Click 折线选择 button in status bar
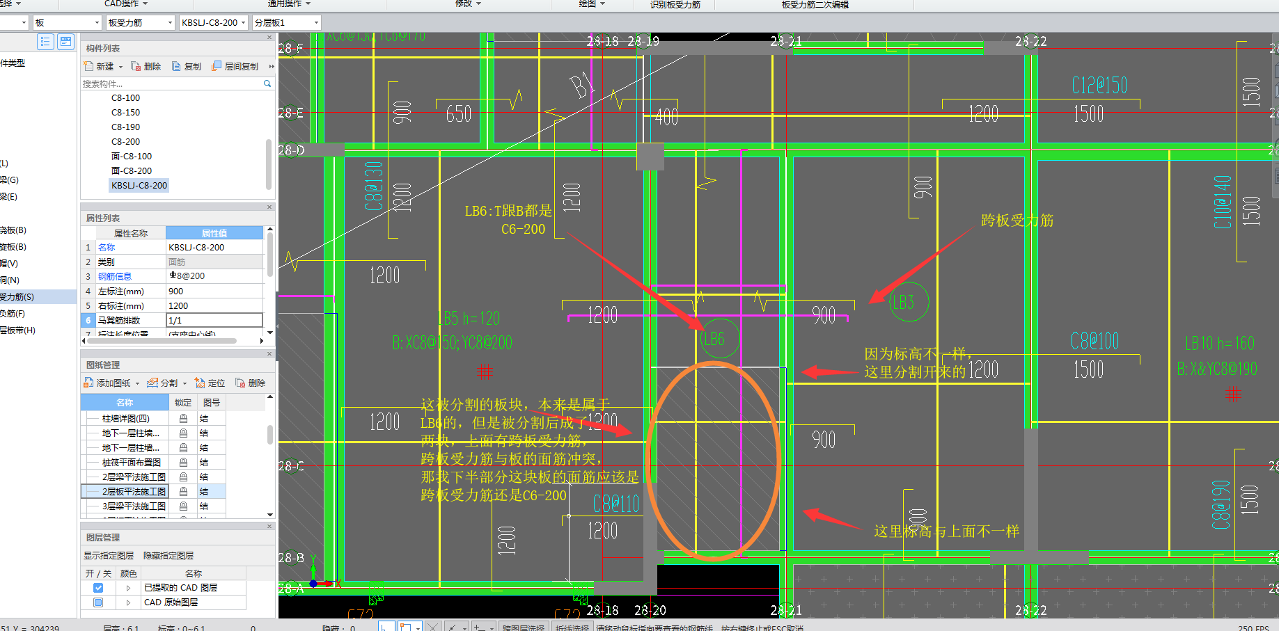 [572, 627]
